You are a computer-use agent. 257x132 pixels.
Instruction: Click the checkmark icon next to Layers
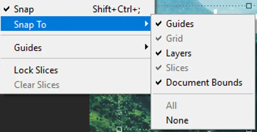(159, 53)
